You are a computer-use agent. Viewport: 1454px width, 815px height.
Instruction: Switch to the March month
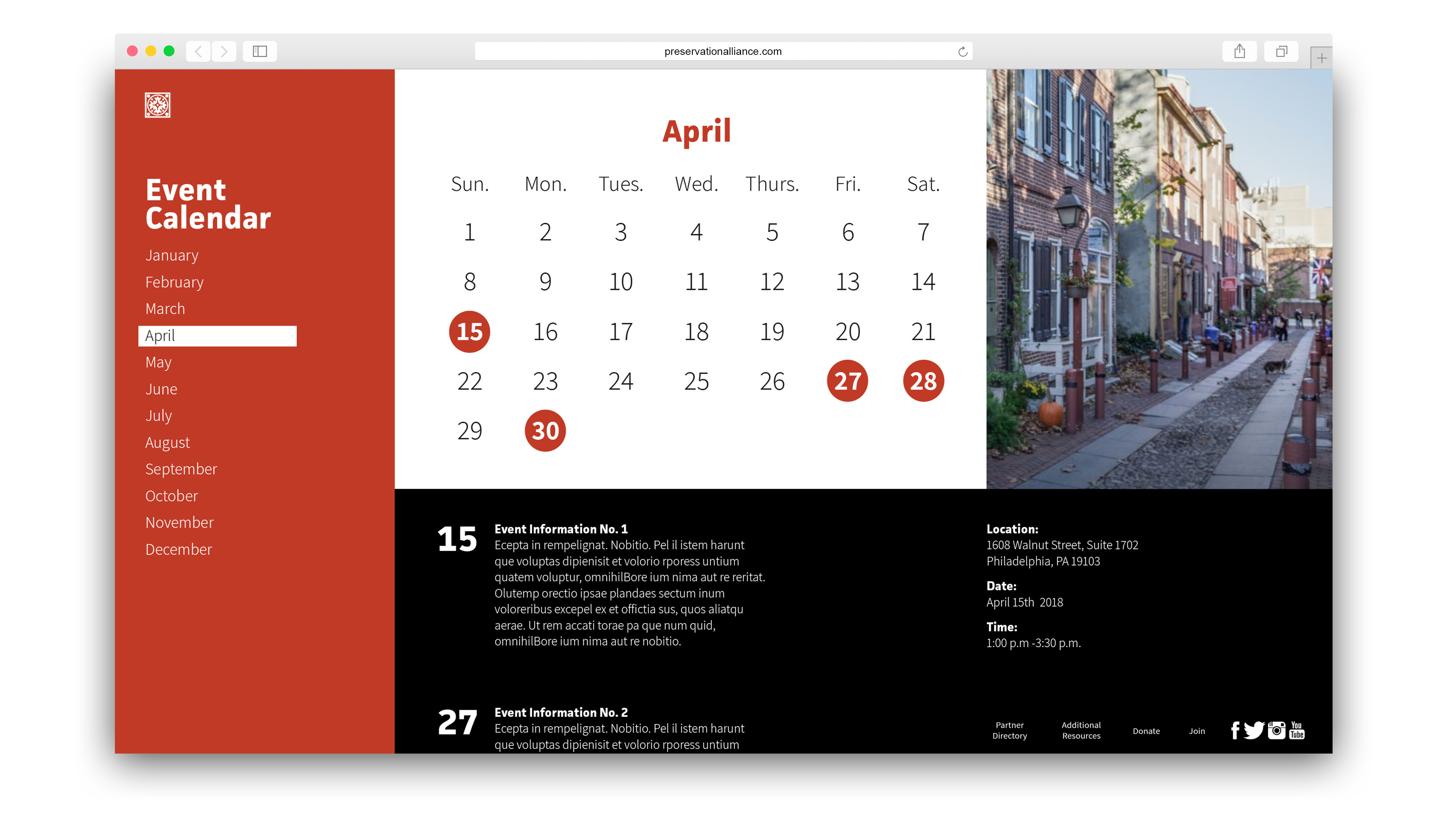point(165,309)
